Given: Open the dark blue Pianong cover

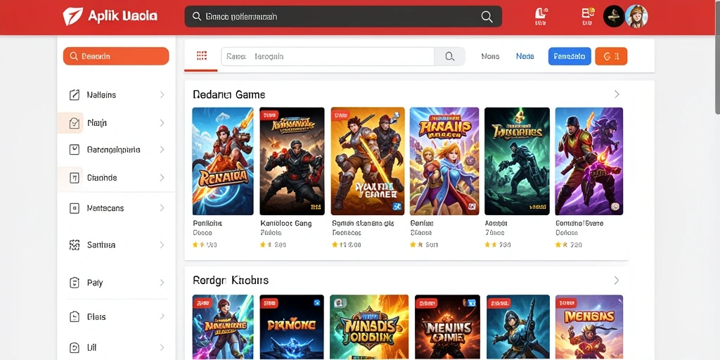Looking at the screenshot, I should pos(292,328).
